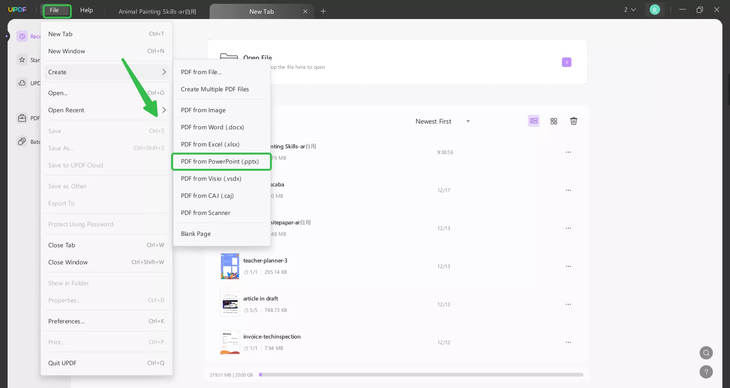Viewport: 730px width, 388px height.
Task: Close the New Tab tab
Action: click(x=305, y=11)
